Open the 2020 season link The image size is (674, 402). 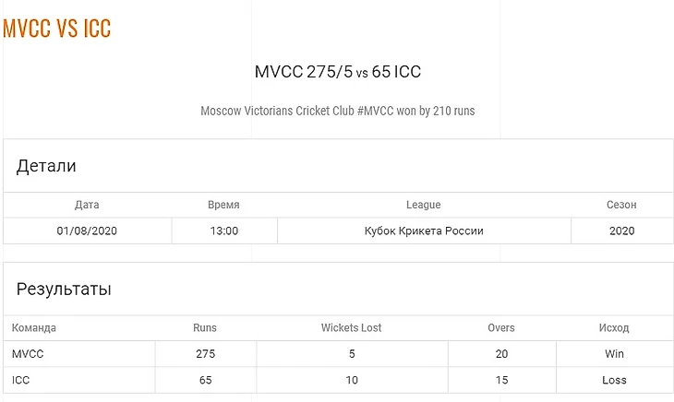[621, 231]
